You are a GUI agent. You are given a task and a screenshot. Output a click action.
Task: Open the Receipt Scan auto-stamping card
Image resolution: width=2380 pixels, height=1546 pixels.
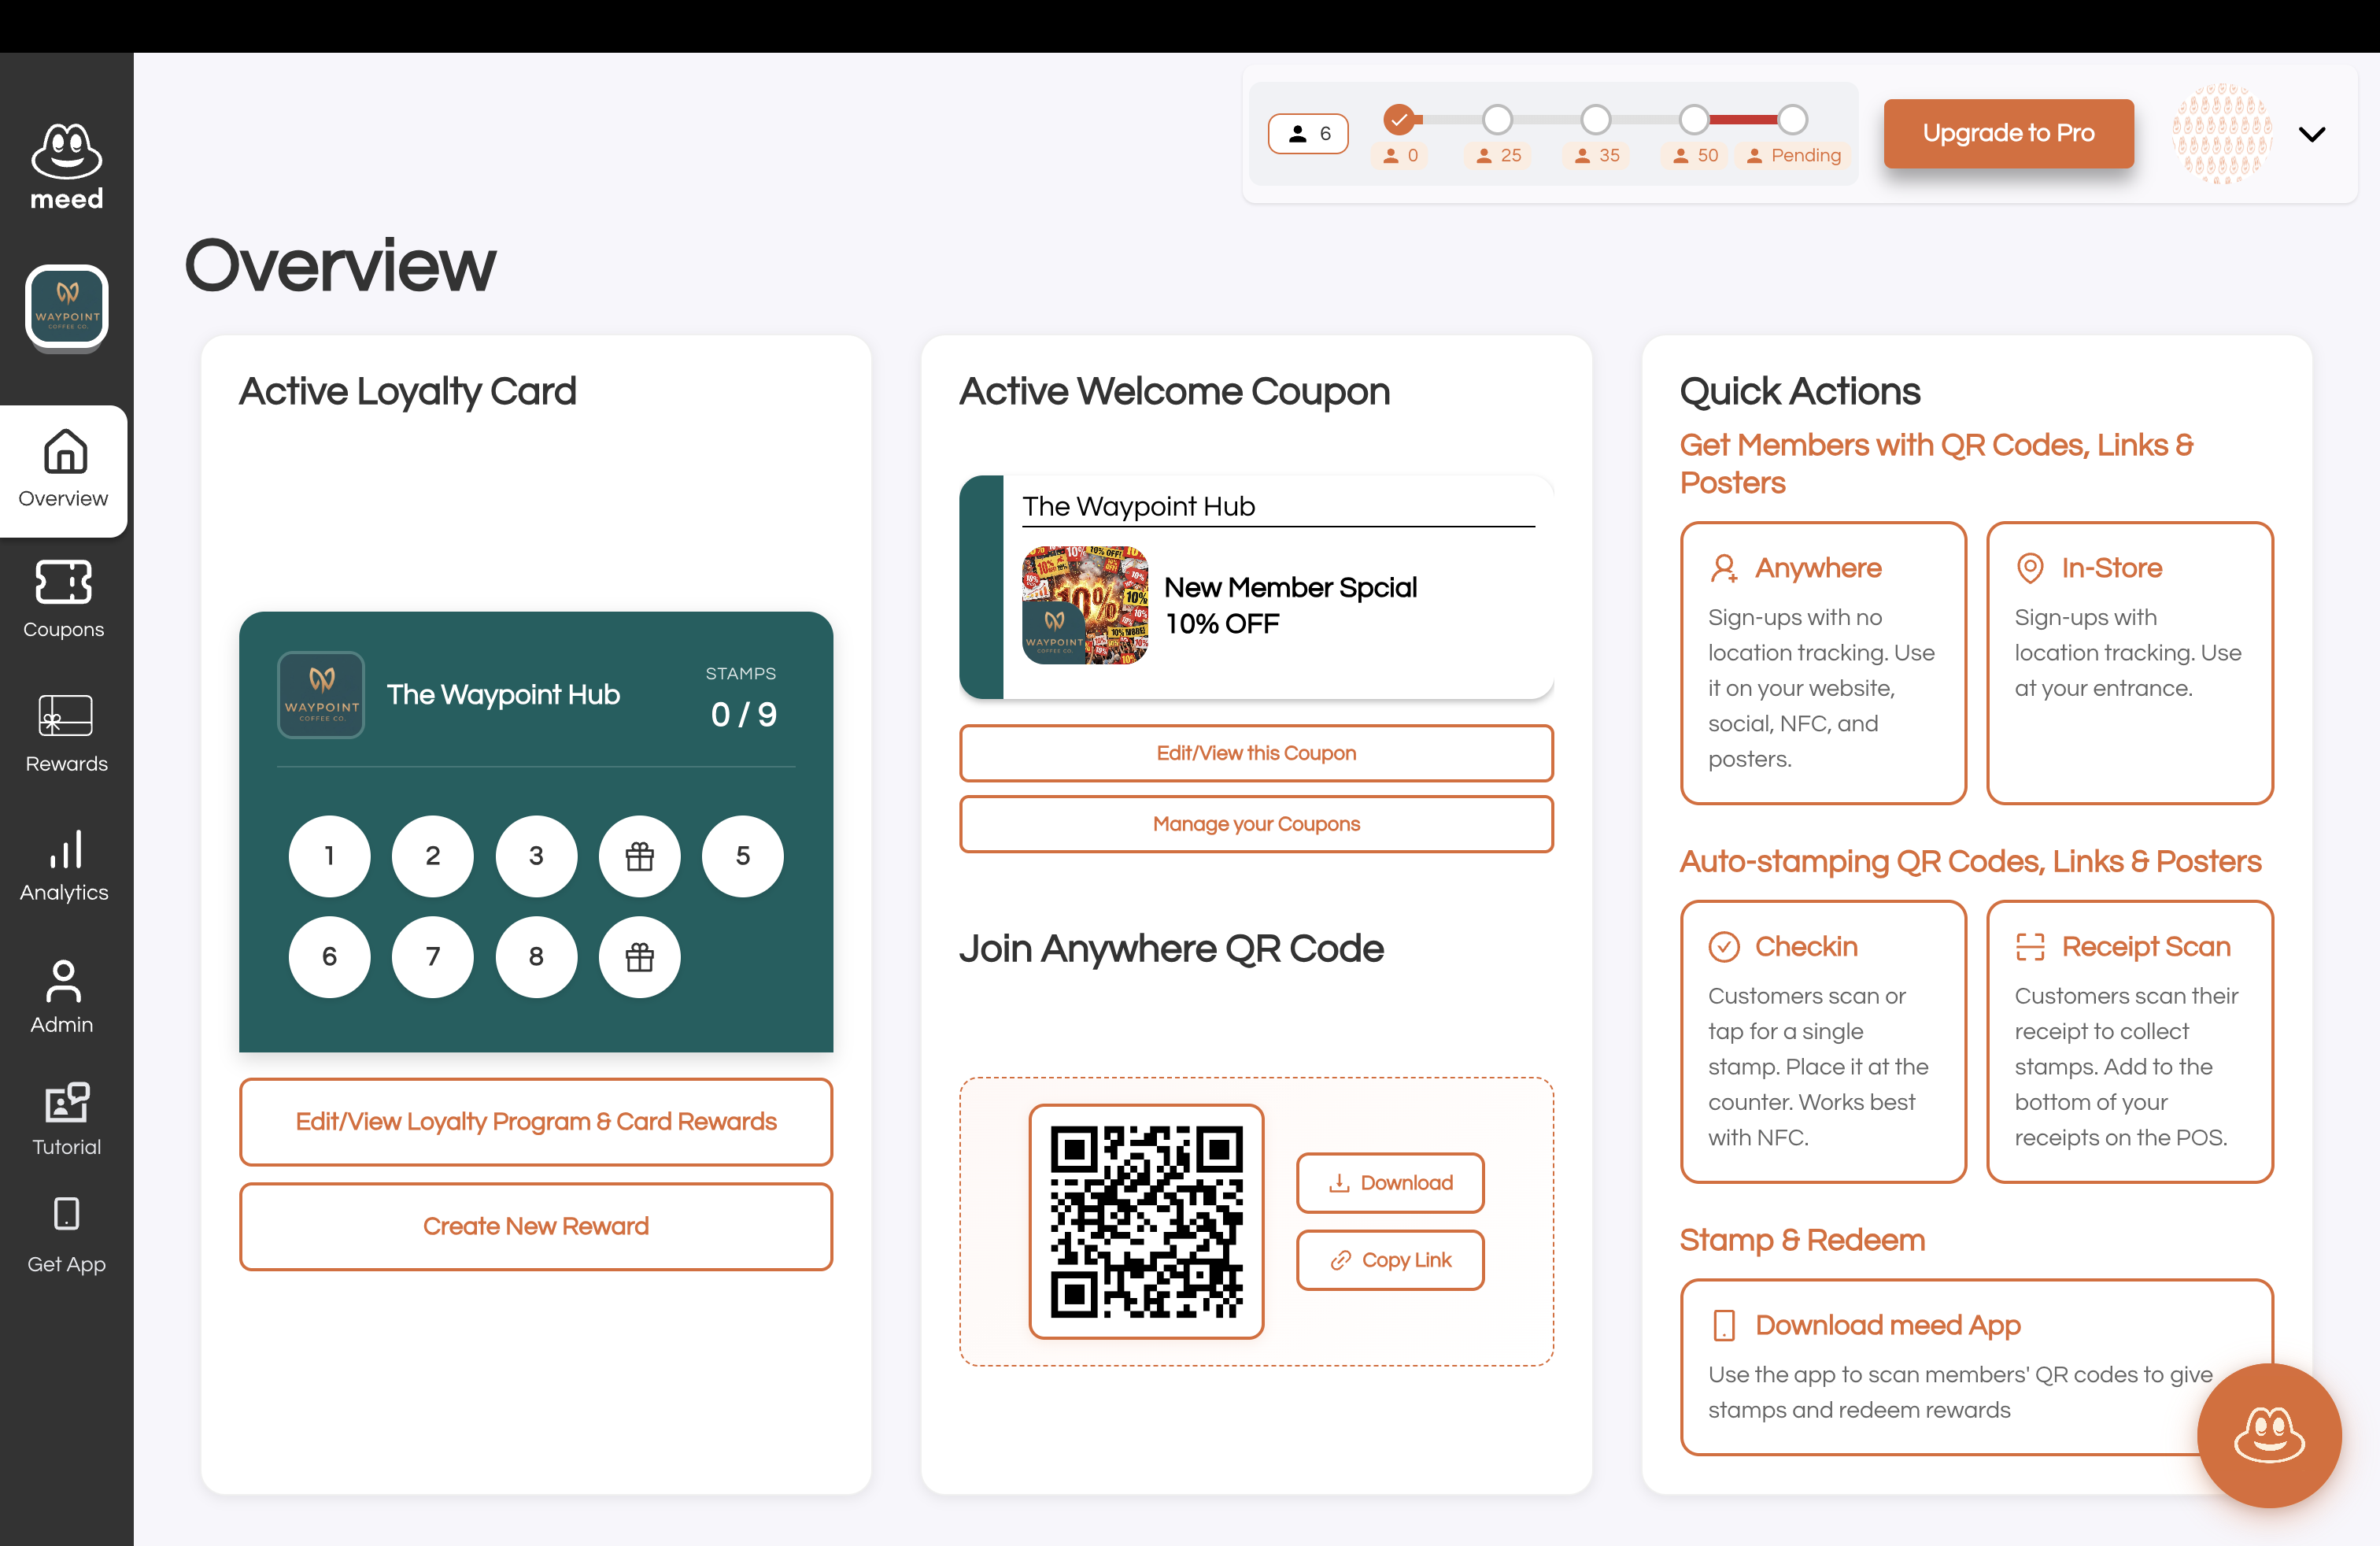click(x=2130, y=1042)
